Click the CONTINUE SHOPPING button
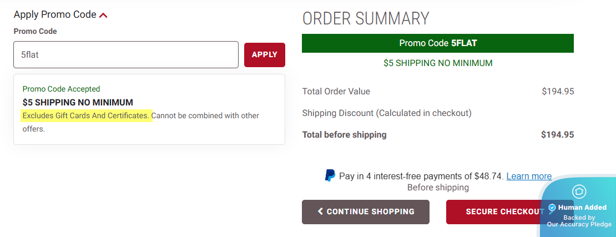This screenshot has height=237, width=616. [366, 211]
